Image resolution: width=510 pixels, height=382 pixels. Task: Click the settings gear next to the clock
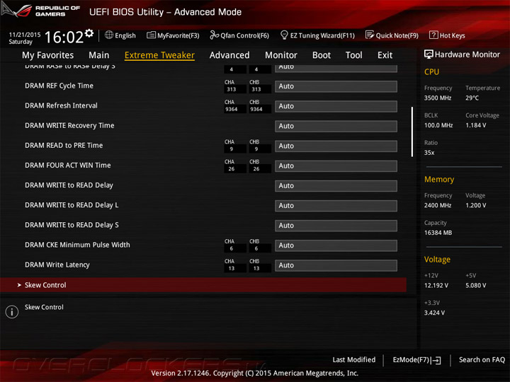pyautogui.click(x=89, y=33)
